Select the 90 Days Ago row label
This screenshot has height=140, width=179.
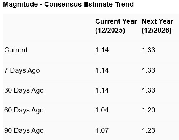click(x=24, y=130)
